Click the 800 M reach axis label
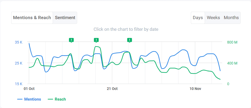 coord(232,42)
